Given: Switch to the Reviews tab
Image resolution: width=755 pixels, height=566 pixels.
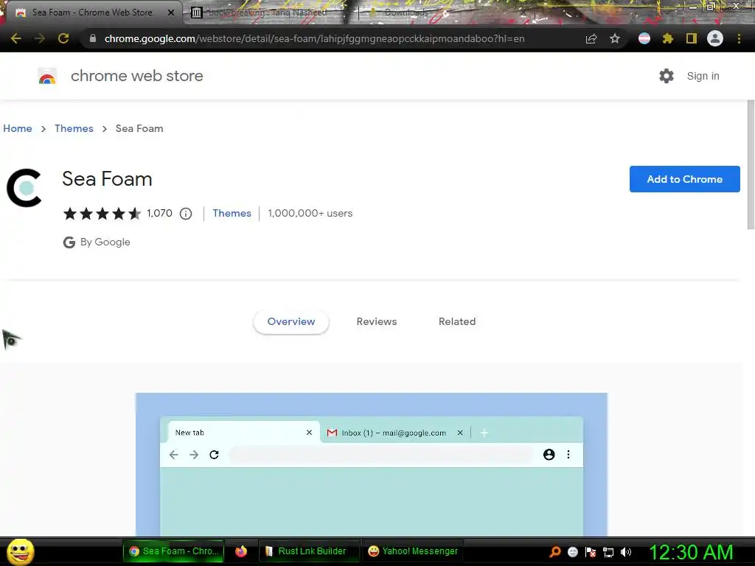Looking at the screenshot, I should click(377, 321).
